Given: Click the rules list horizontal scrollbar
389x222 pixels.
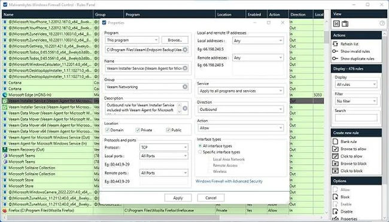Looking at the screenshot, I should point(113,218).
